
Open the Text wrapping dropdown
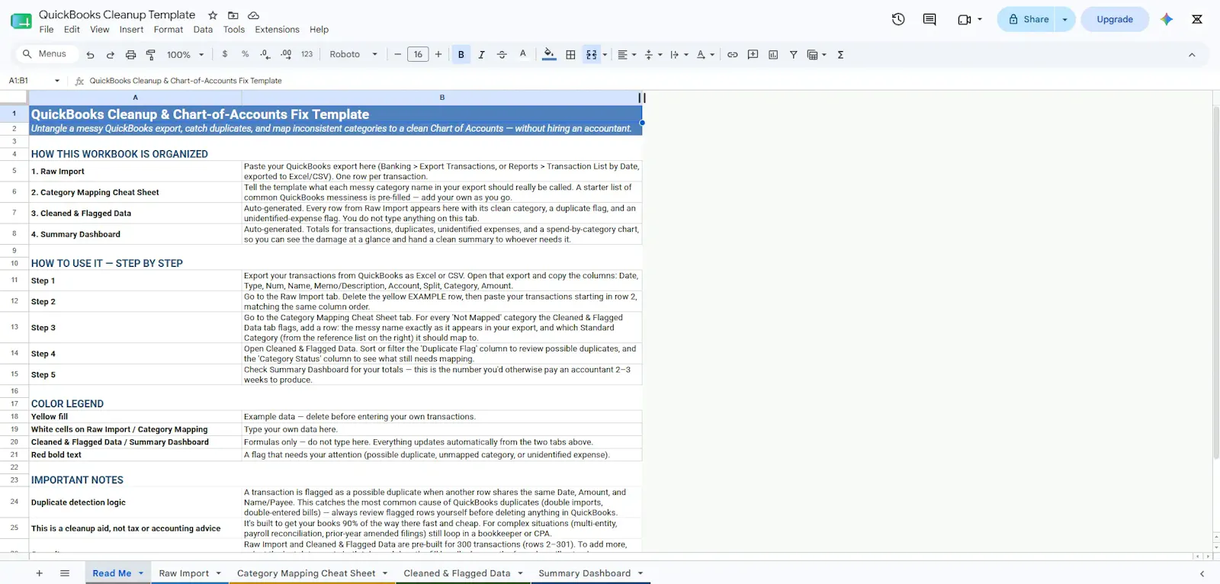coord(679,55)
